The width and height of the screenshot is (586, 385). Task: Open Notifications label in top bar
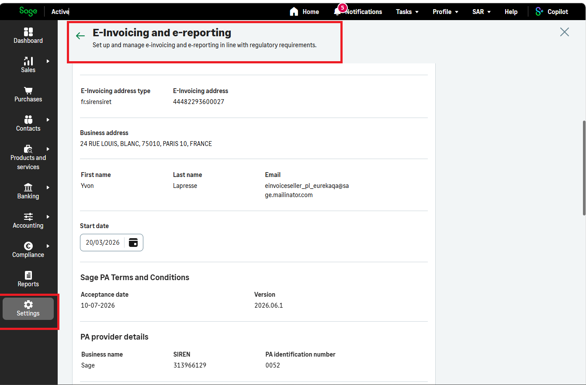364,12
